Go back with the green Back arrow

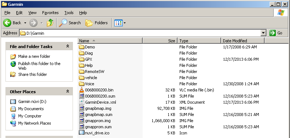click(7, 23)
